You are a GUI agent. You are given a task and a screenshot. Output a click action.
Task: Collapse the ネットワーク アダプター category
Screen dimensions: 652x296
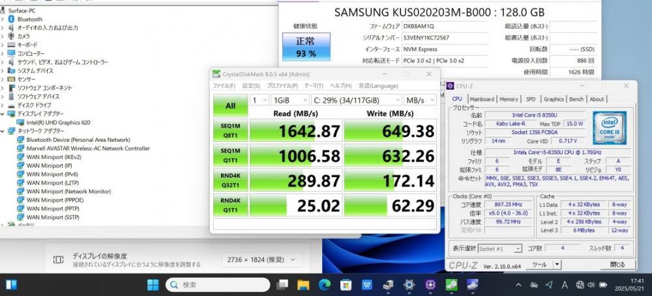tap(3, 131)
